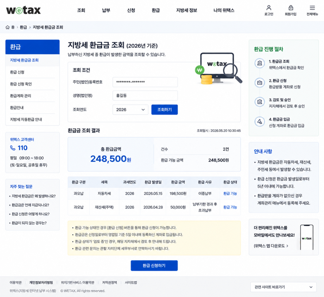Open 사이트맵 footer link
The height and width of the screenshot is (297, 324).
point(131,282)
